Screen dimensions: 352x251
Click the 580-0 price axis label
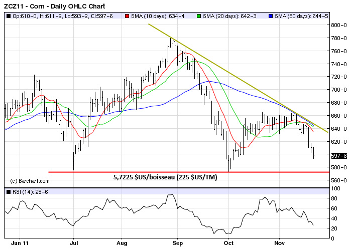339,167
